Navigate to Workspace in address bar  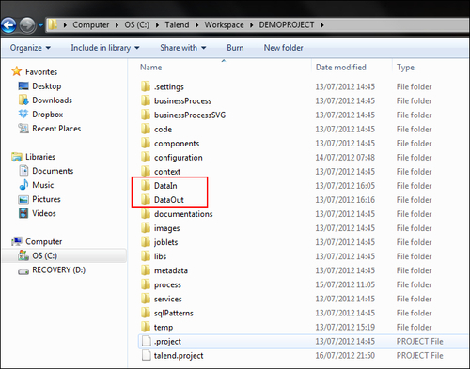pyautogui.click(x=224, y=25)
